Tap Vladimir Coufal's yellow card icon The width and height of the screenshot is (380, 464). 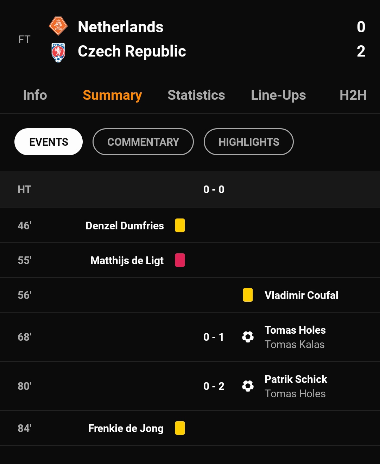point(248,295)
